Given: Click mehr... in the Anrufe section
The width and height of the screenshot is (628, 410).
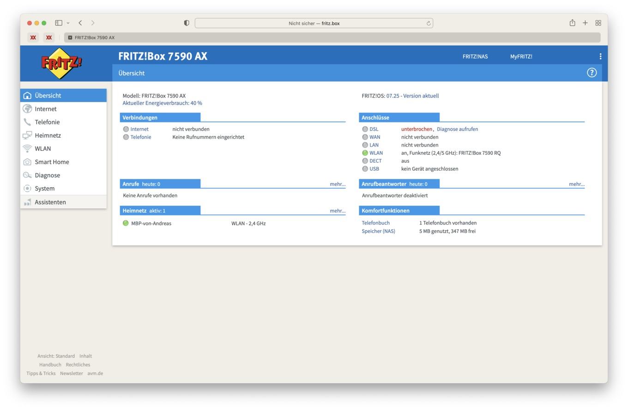Looking at the screenshot, I should [x=338, y=184].
